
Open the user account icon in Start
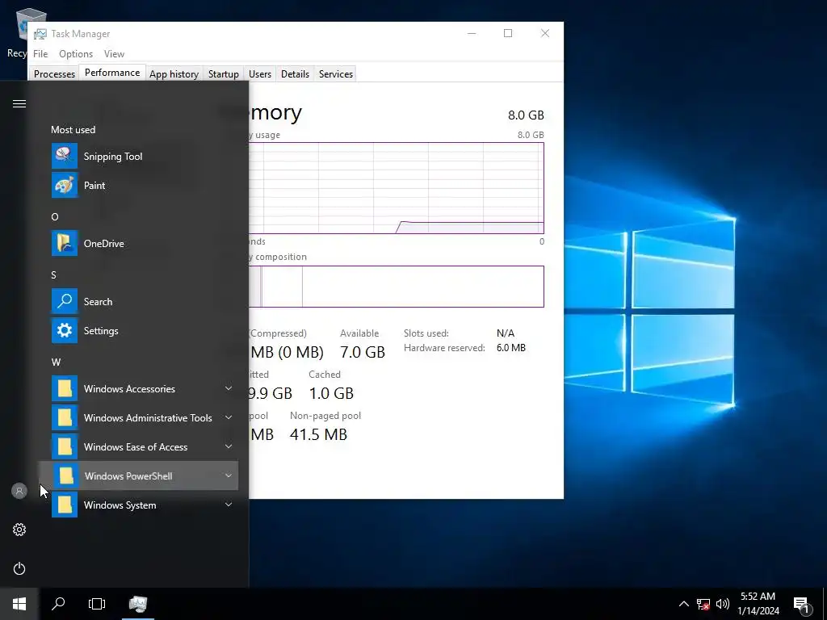[x=19, y=491]
